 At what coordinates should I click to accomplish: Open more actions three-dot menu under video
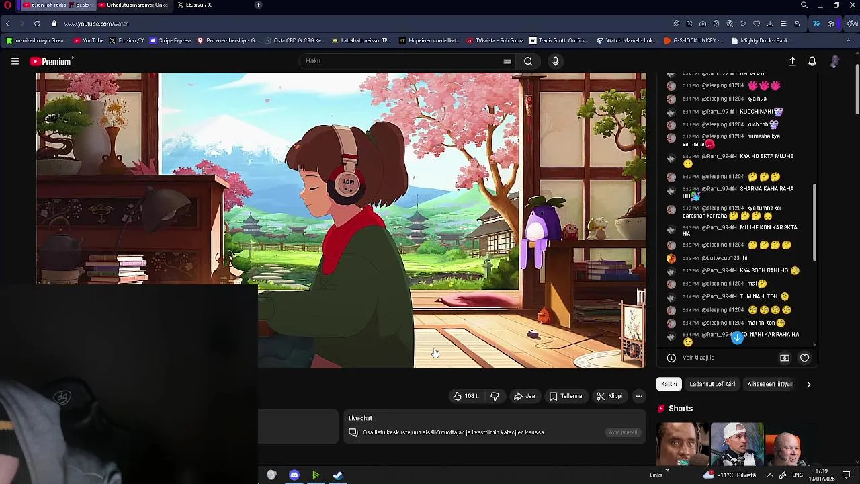click(639, 396)
